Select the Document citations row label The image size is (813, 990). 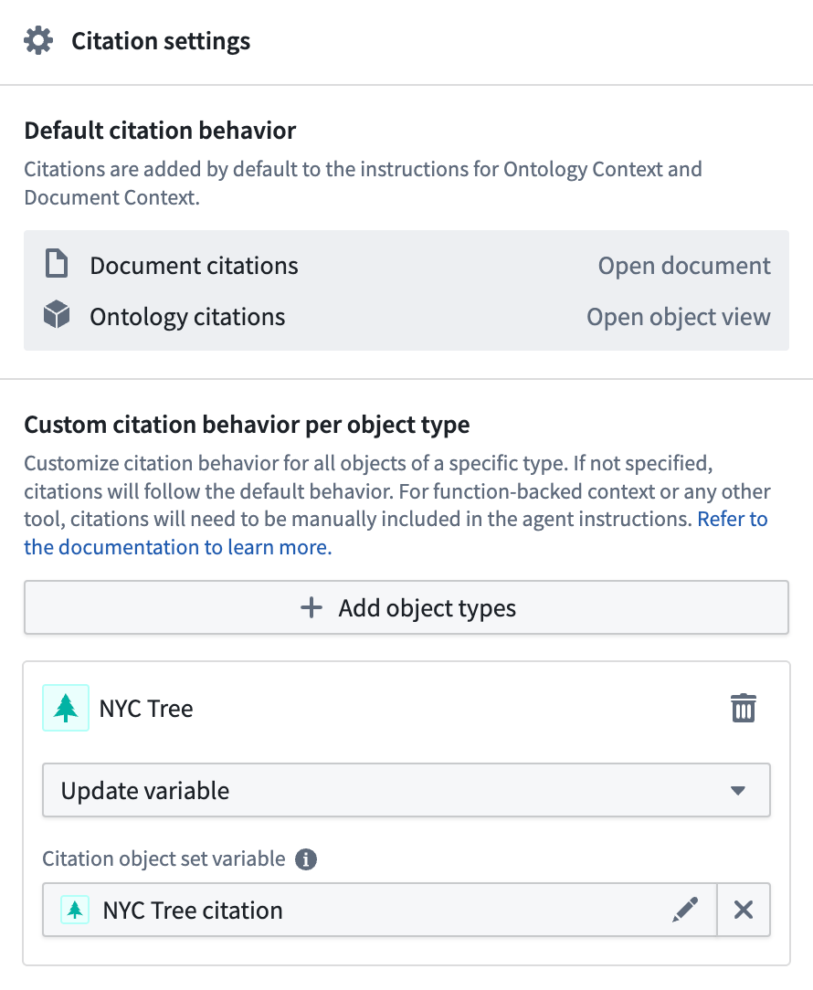pyautogui.click(x=194, y=266)
